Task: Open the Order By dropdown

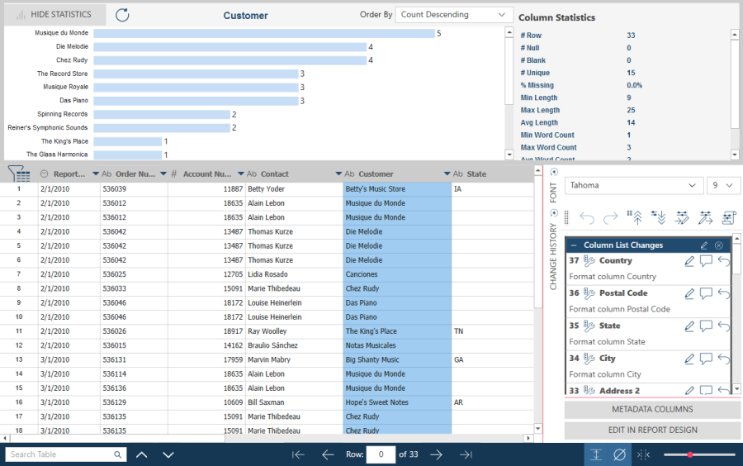Action: point(454,15)
